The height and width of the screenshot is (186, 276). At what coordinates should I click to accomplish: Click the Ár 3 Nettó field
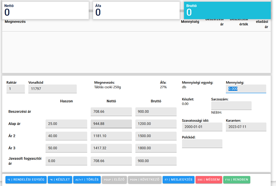(x=111, y=148)
